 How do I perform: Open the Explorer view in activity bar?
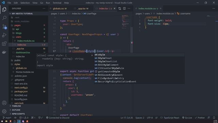[x=4, y=10]
